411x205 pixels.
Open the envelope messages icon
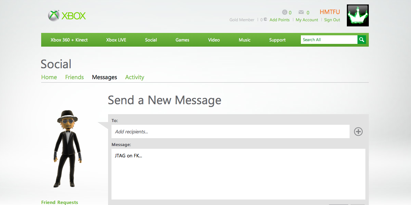tap(301, 12)
